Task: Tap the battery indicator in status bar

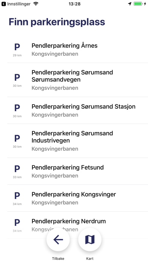Action: [x=138, y=4]
